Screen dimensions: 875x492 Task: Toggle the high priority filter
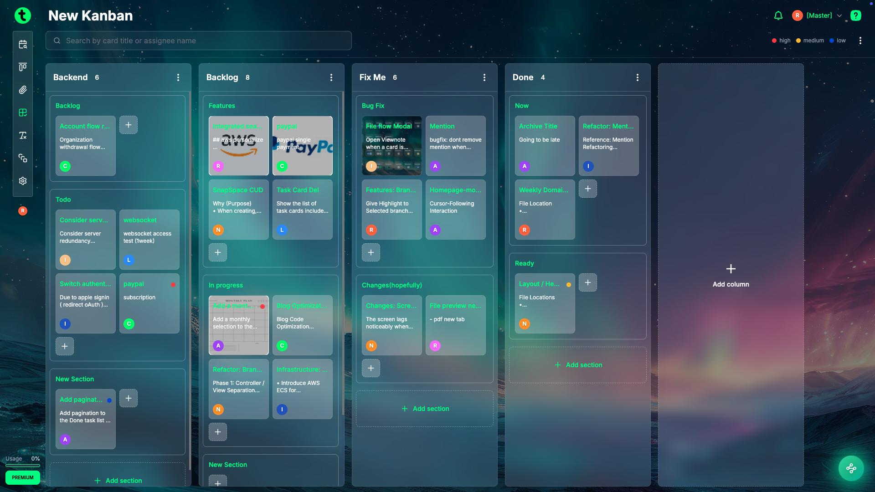pos(781,41)
